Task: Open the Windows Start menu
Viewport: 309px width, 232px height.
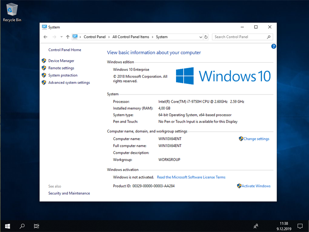Action: [x=7, y=226]
